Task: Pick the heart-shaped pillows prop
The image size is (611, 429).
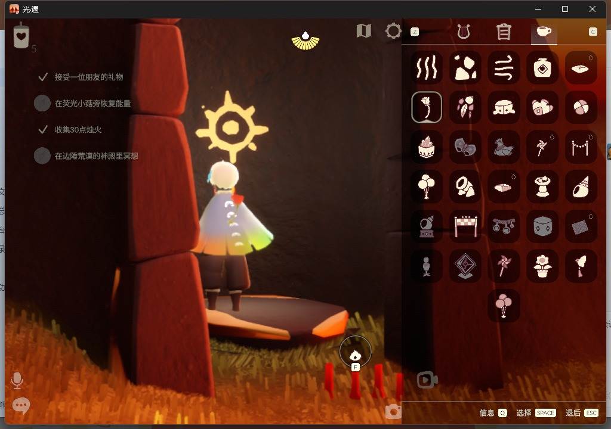Action: (542, 107)
